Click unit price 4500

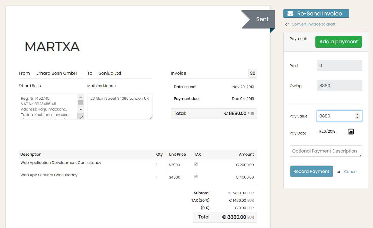pos(174,177)
